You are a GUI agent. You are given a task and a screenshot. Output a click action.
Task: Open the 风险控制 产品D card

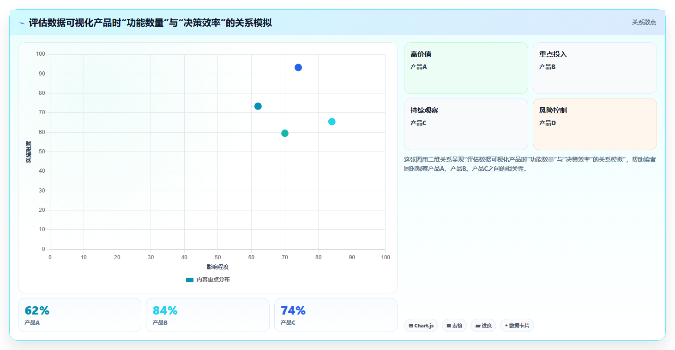point(595,124)
